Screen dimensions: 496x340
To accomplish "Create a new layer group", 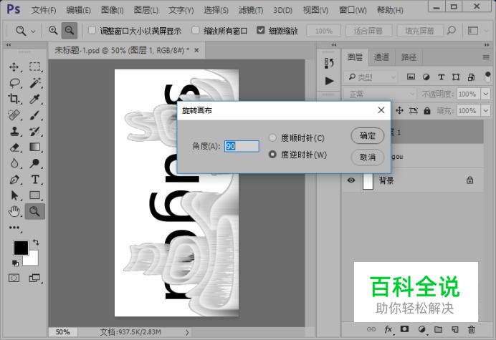I will click(x=438, y=329).
